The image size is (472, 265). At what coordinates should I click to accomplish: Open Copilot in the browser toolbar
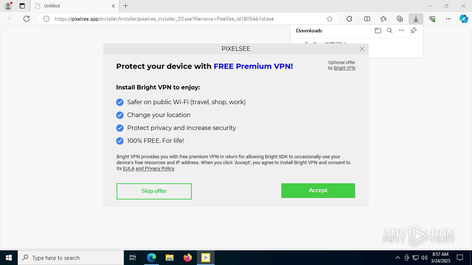pyautogui.click(x=464, y=19)
